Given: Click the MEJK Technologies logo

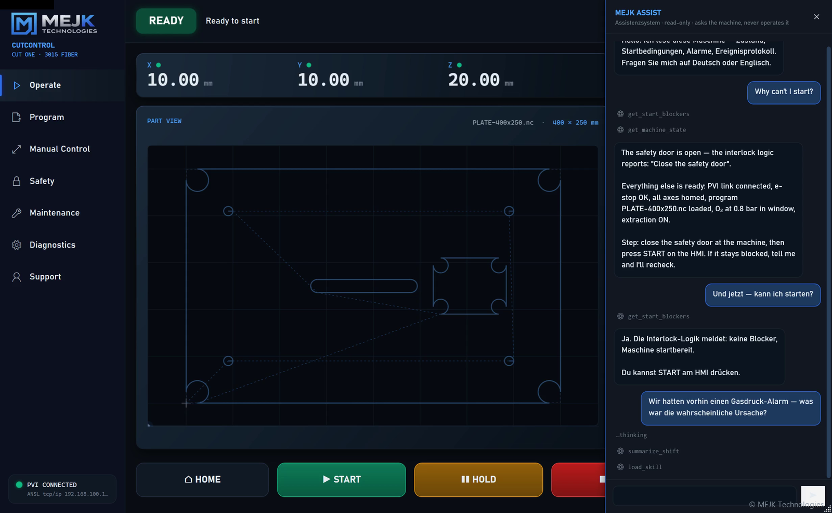Looking at the screenshot, I should coord(54,24).
